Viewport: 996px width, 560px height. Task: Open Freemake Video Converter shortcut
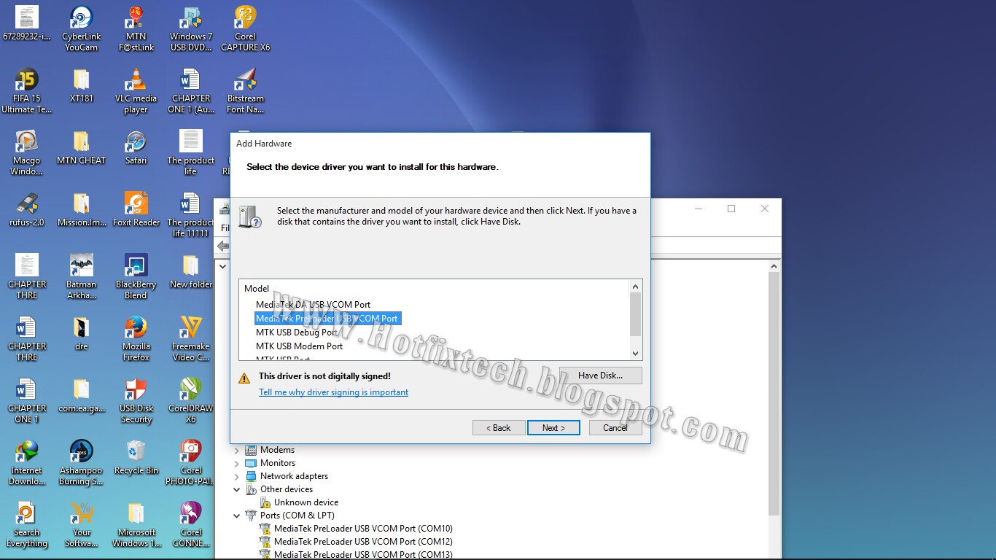[191, 339]
